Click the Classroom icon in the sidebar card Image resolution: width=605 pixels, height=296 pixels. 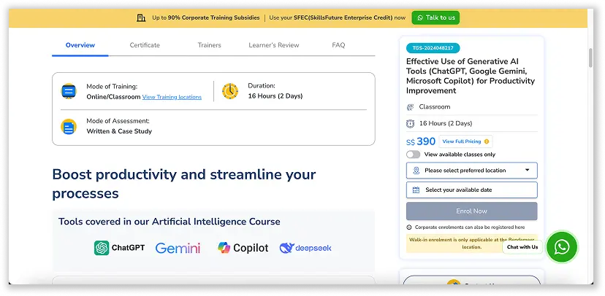coord(410,107)
